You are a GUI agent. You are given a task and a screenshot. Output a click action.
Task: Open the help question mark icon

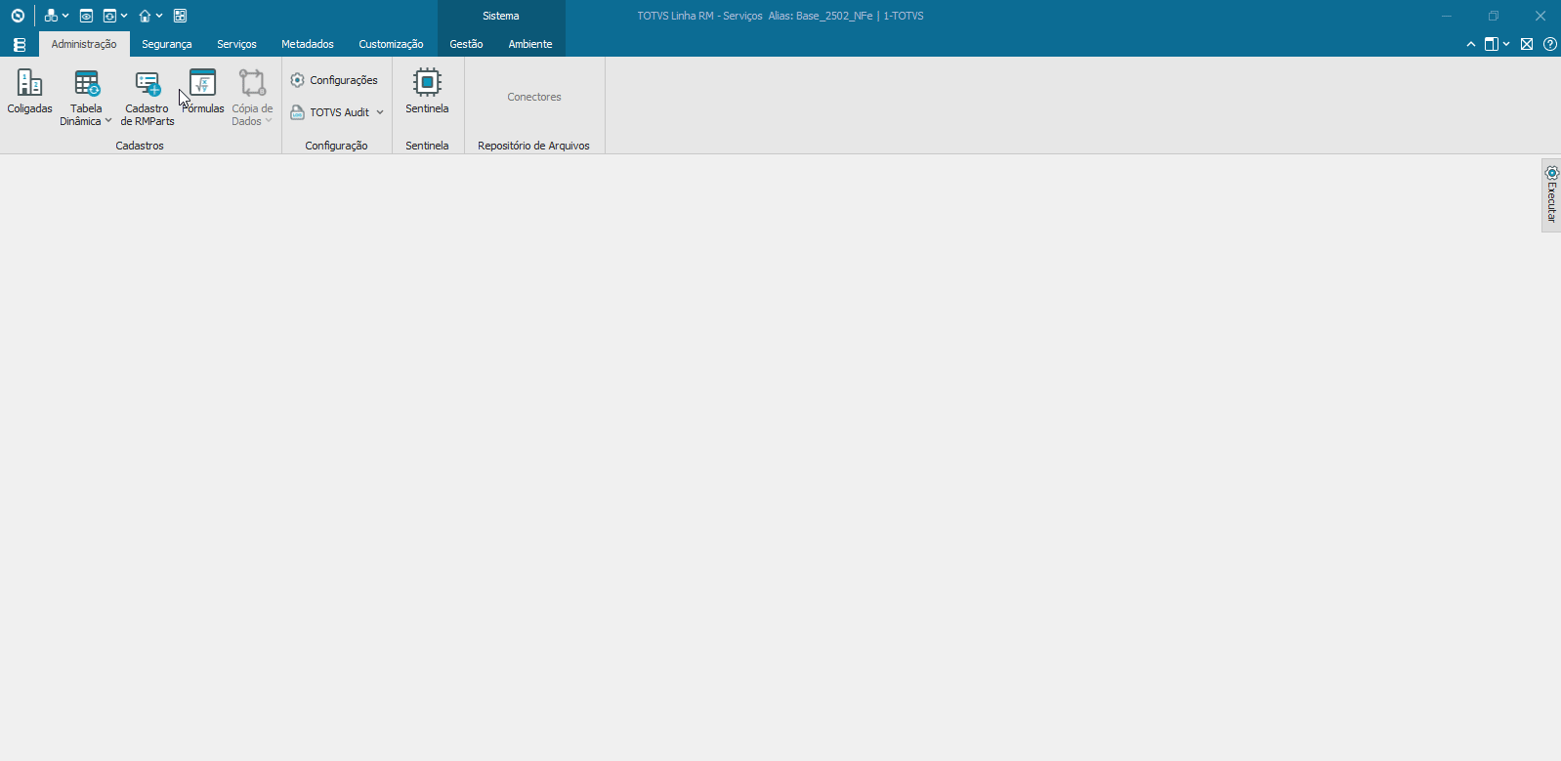pos(1550,44)
